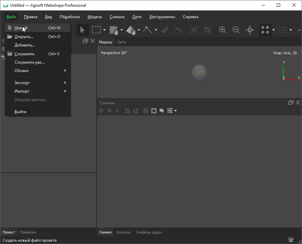
Task: Open the Справка menu
Action: [x=191, y=17]
